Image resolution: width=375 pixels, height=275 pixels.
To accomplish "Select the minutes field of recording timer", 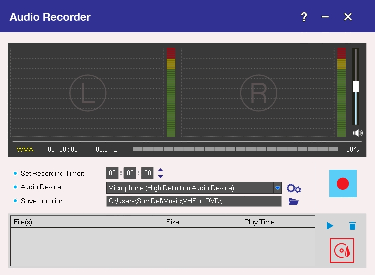I will [x=130, y=173].
